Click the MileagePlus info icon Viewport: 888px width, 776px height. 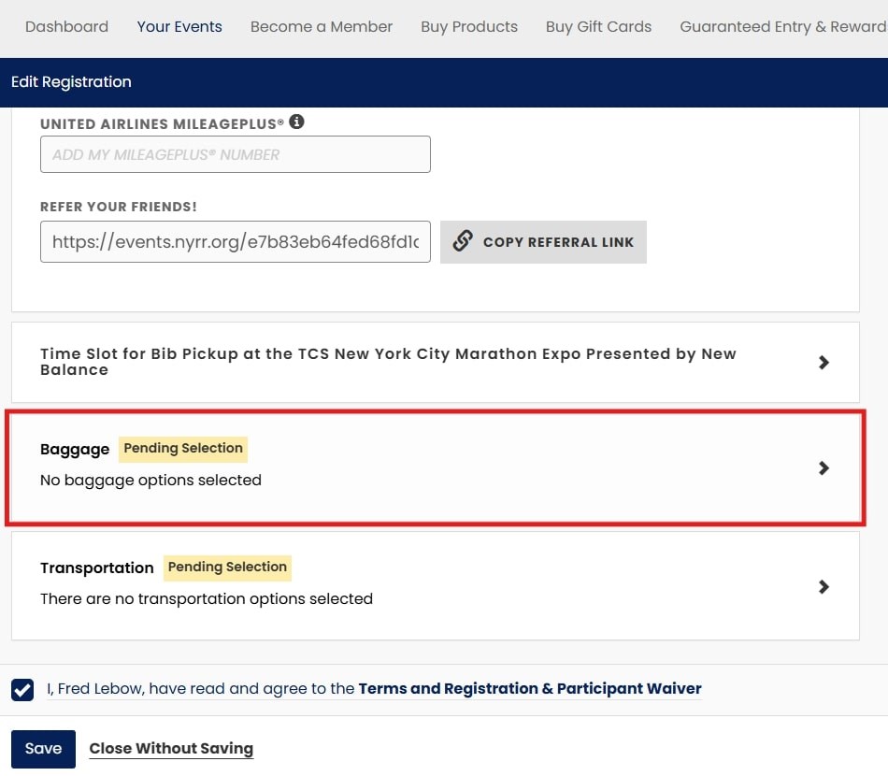pos(296,122)
